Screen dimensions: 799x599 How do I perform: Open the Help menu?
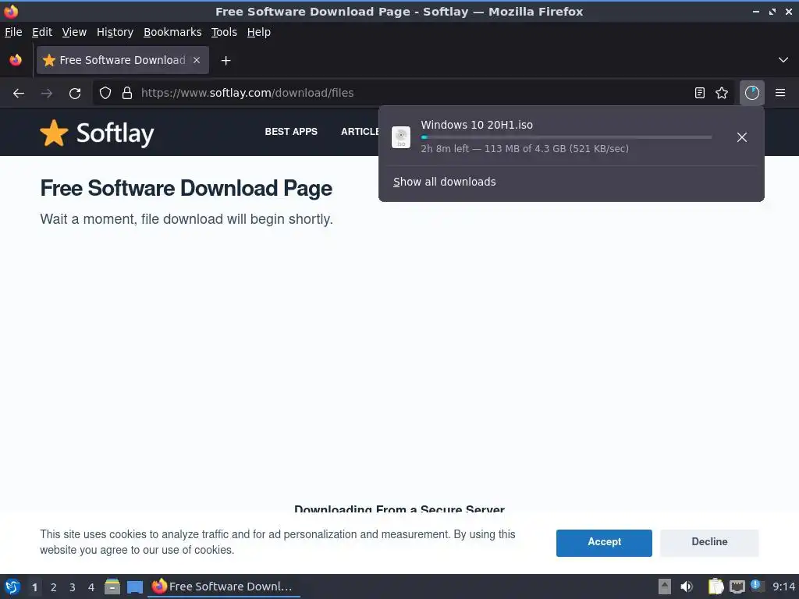[259, 32]
